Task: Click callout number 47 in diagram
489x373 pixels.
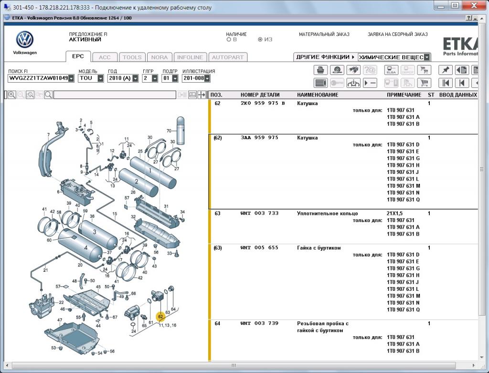Action: click(60, 320)
